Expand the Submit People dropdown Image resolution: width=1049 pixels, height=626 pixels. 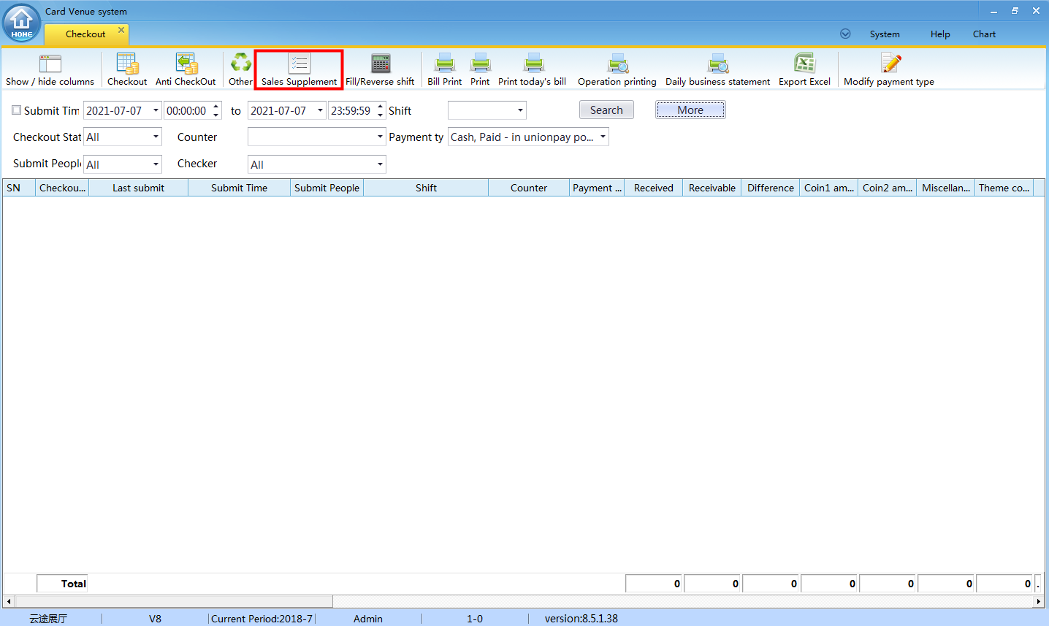tap(156, 164)
